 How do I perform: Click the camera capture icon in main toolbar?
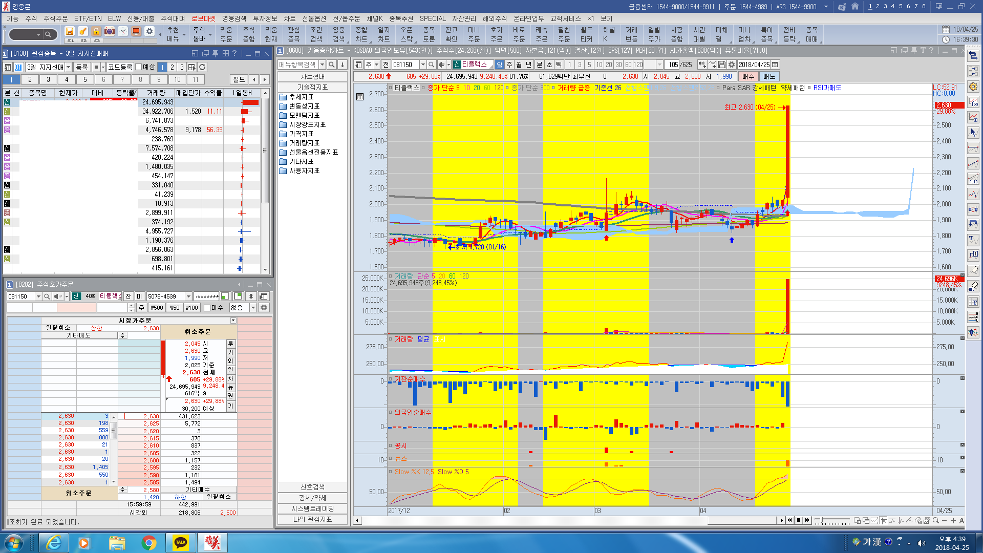click(110, 32)
